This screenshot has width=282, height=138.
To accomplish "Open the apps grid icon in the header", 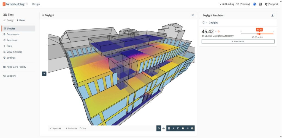I will tap(260, 4).
